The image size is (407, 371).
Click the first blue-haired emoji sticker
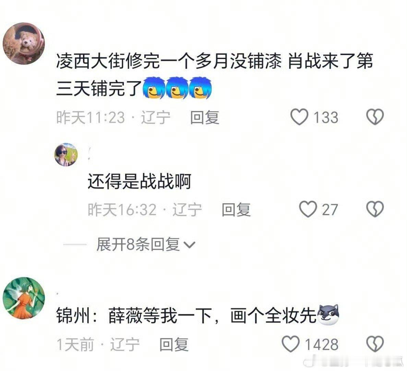click(x=154, y=88)
